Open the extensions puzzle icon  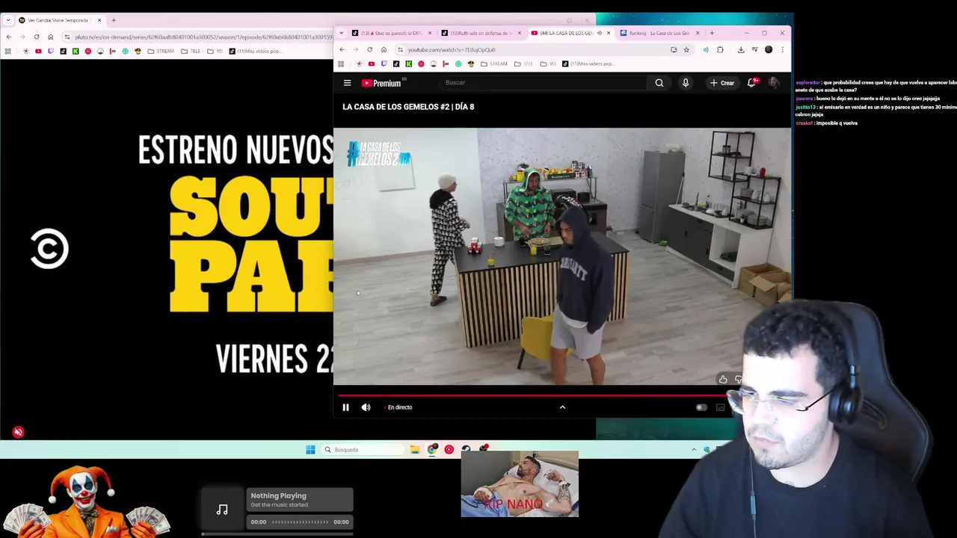click(x=720, y=50)
